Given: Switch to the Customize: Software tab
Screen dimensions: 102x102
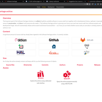Looking at the screenshot, I should (x=95, y=2).
